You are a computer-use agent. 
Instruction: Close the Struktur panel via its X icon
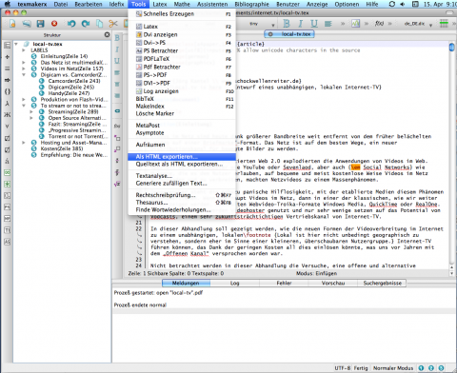click(107, 34)
